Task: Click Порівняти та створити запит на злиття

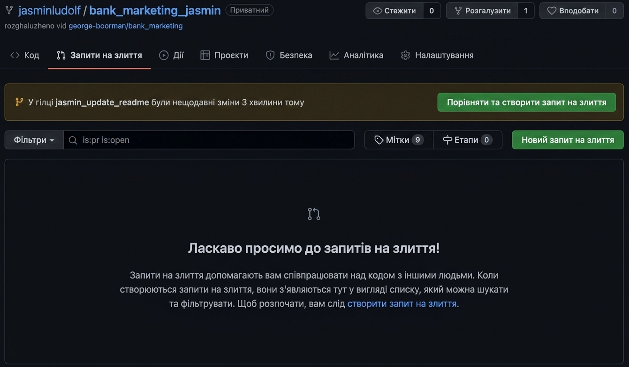Action: tap(527, 102)
